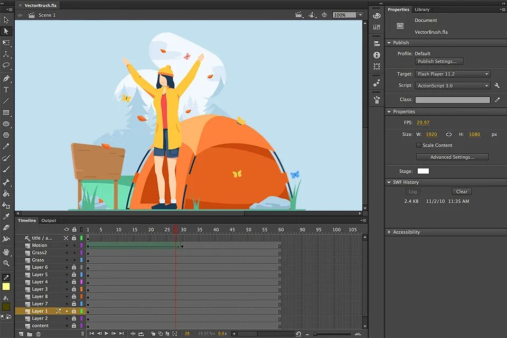Select the Bone tool

click(6, 182)
